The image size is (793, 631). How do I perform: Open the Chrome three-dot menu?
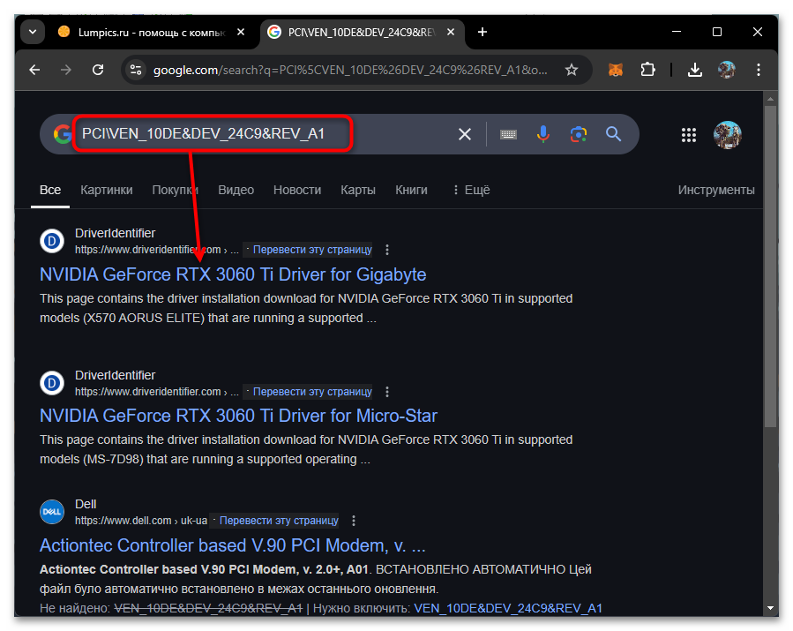[758, 70]
